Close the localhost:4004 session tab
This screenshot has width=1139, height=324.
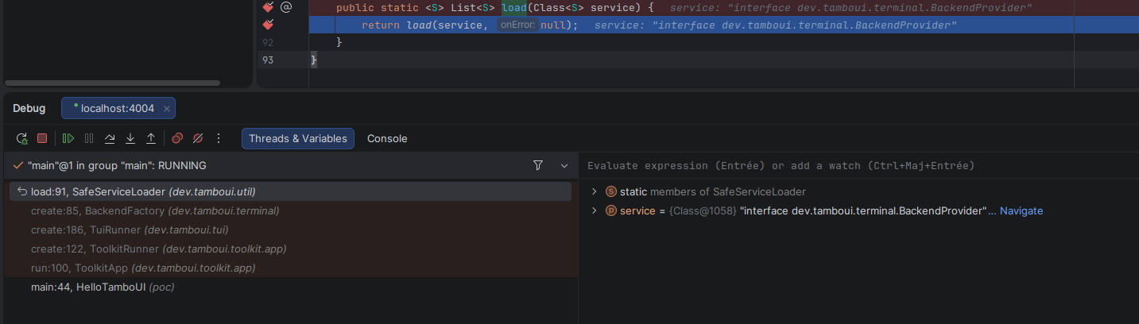tap(166, 109)
